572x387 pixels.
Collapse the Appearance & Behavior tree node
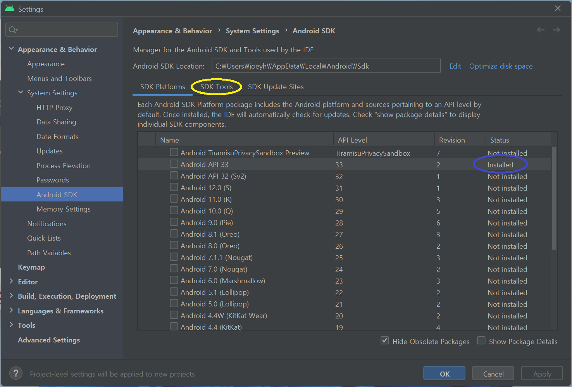(11, 49)
